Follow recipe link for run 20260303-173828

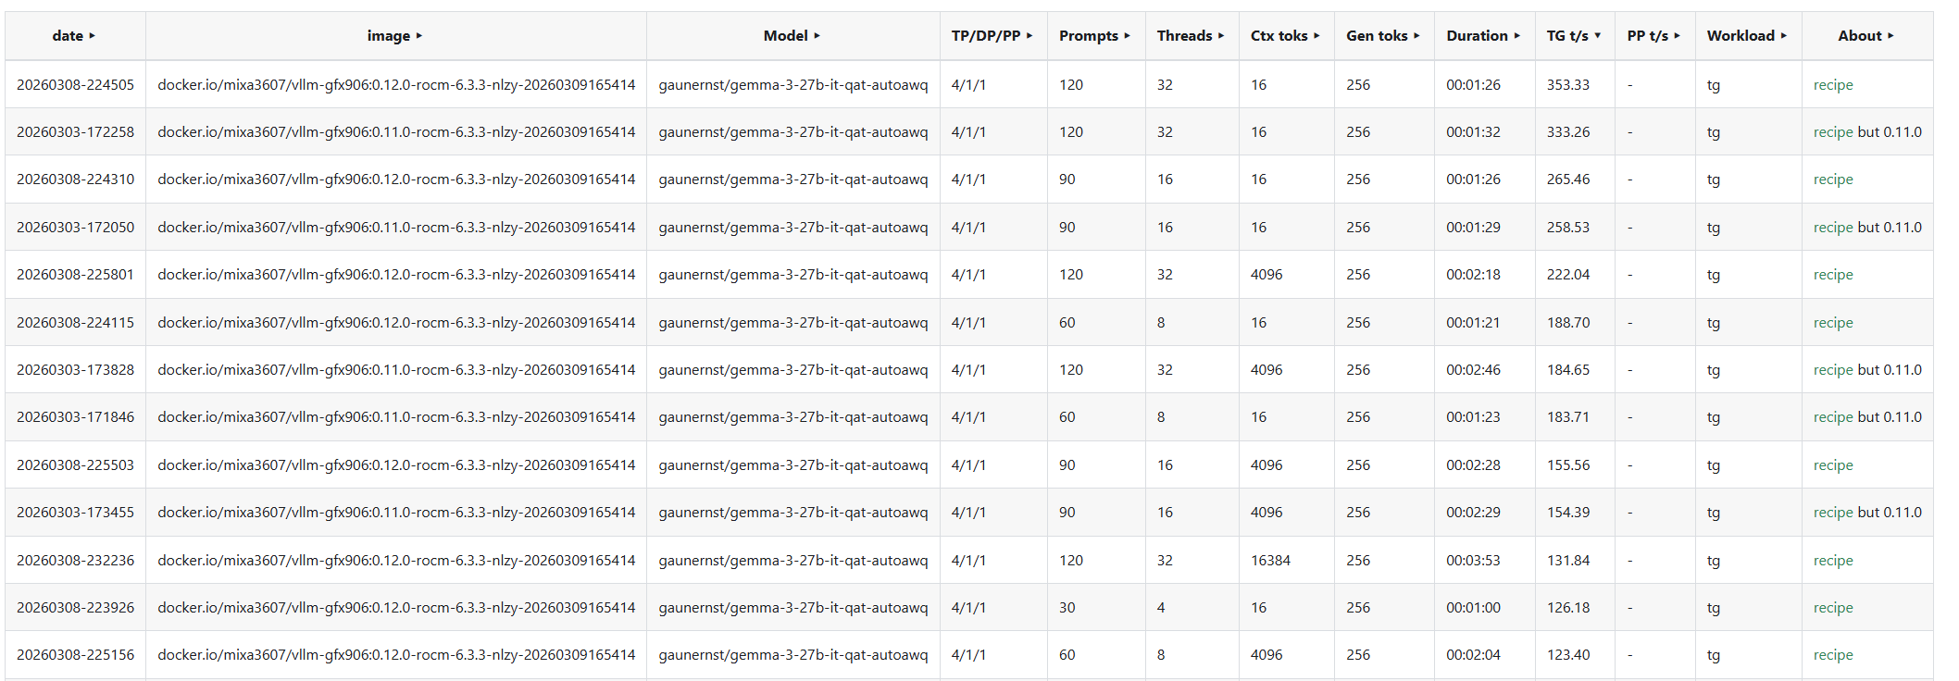click(x=1832, y=370)
